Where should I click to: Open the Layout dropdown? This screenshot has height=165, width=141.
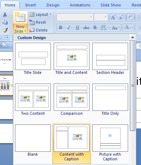pos(40,14)
